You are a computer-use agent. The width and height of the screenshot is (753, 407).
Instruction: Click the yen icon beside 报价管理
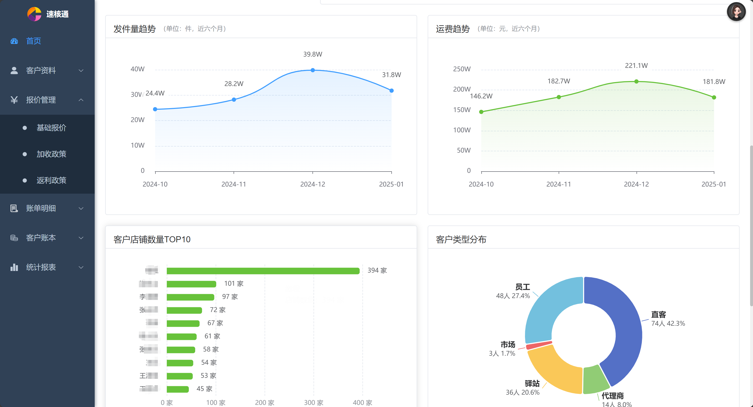coord(14,100)
